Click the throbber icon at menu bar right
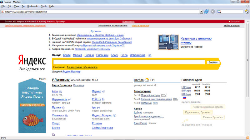The width and height of the screenshot is (250, 140). (x=247, y=6)
